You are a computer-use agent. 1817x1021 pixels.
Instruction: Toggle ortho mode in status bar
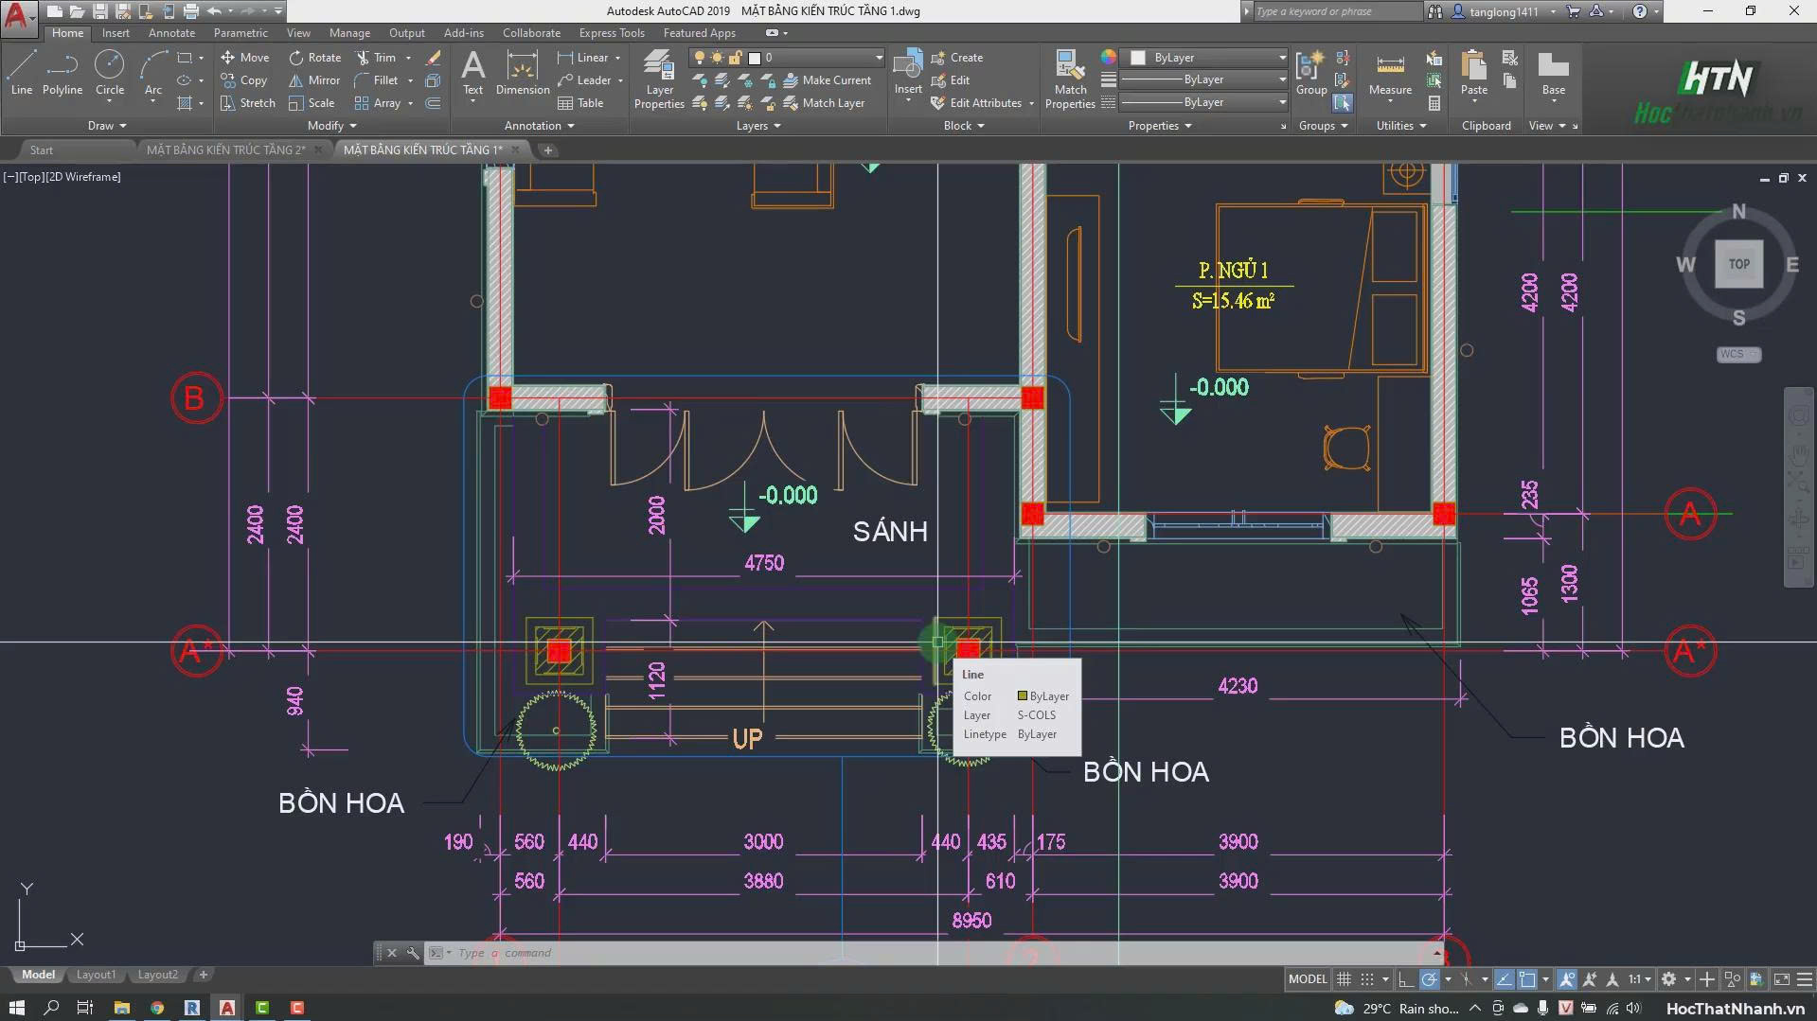pyautogui.click(x=1405, y=979)
